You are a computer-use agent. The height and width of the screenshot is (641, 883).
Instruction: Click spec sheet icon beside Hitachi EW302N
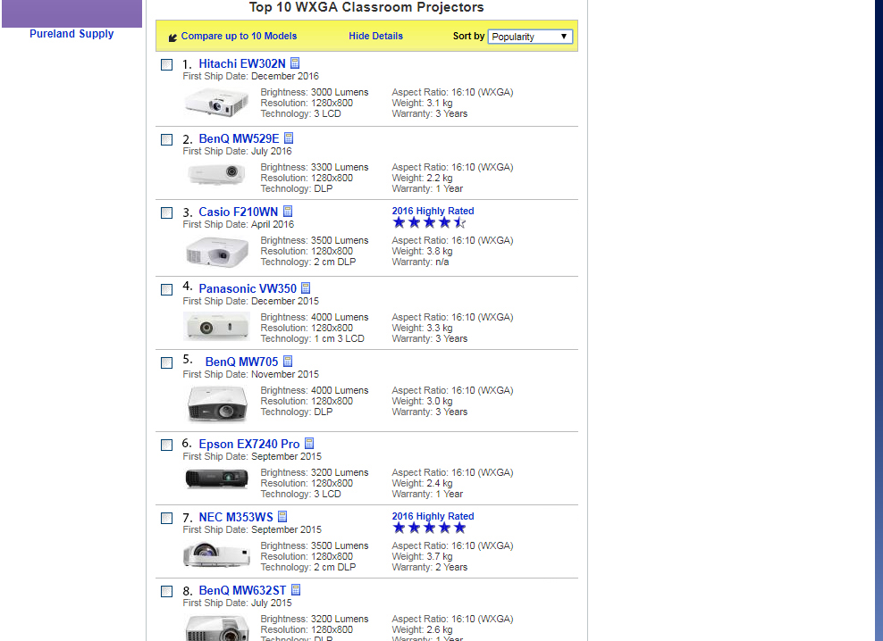[x=295, y=63]
